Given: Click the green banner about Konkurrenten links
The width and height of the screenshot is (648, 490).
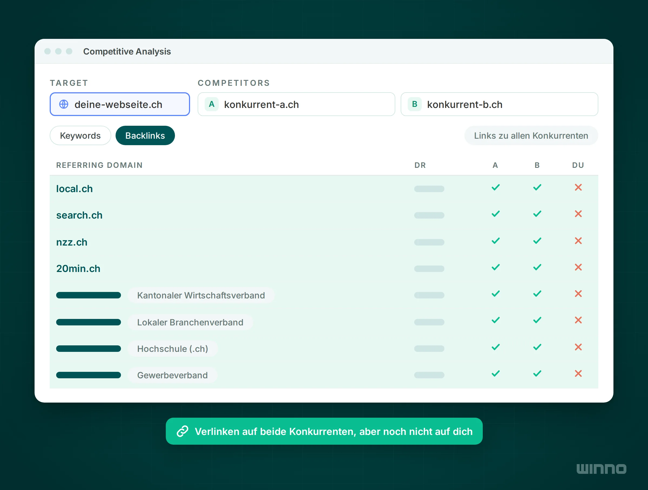Looking at the screenshot, I should click(324, 431).
